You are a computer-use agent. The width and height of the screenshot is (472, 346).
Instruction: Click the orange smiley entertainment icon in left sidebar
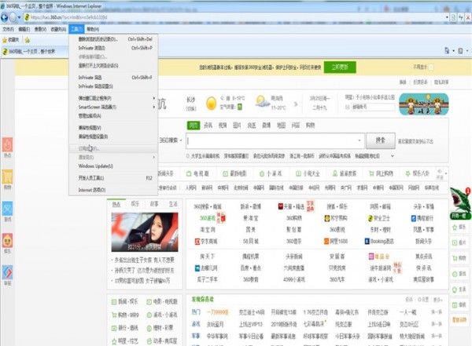8,241
